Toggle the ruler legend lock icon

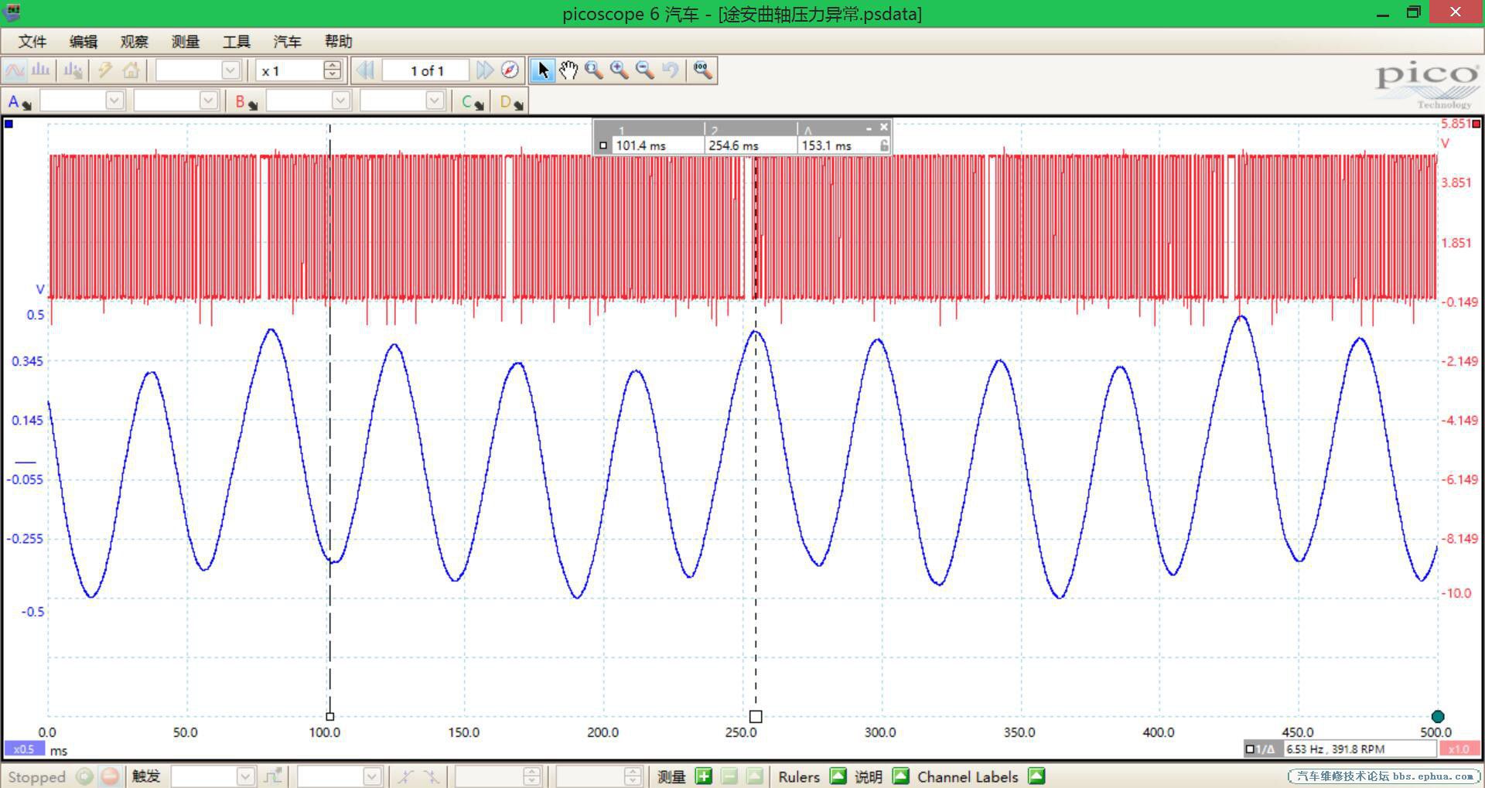[x=884, y=145]
